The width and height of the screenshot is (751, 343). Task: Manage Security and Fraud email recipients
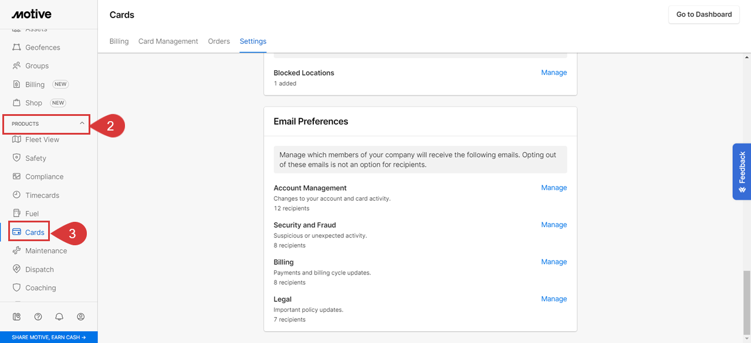[554, 225]
